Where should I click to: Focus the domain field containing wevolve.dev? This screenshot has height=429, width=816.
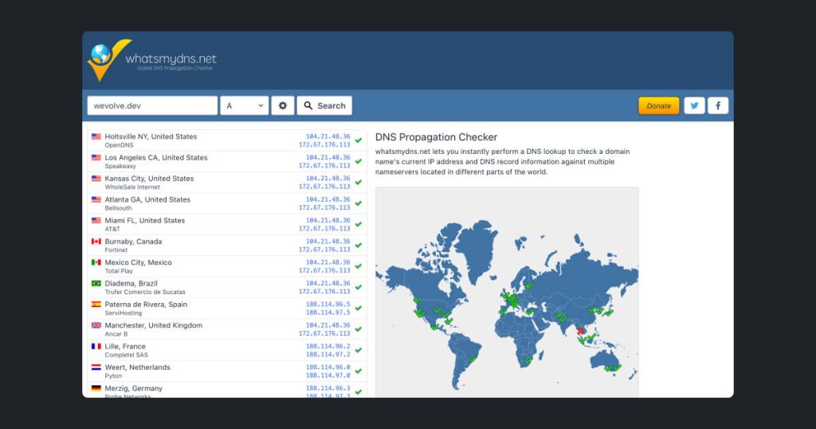152,106
